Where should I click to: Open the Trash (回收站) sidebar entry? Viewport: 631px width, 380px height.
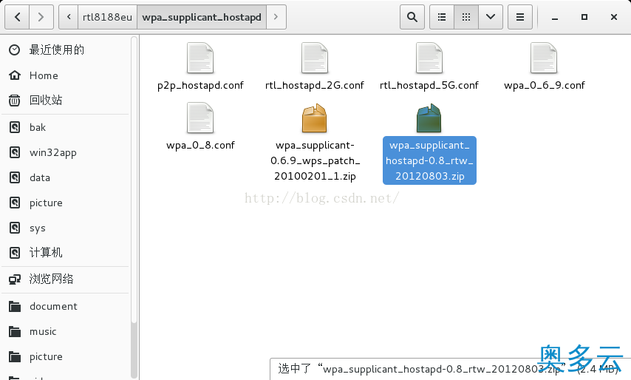(x=65, y=101)
